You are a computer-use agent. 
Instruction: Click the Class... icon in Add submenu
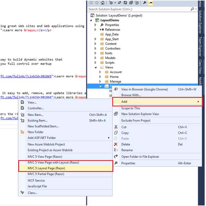(22, 193)
